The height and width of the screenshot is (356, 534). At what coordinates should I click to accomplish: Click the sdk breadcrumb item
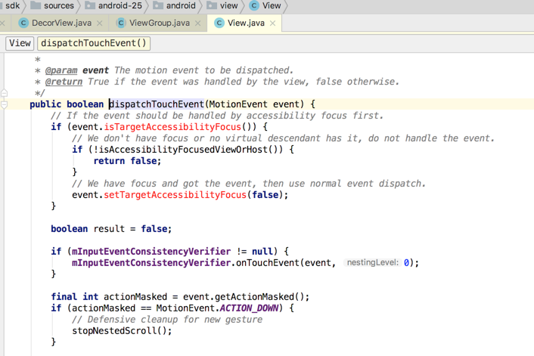(x=12, y=5)
